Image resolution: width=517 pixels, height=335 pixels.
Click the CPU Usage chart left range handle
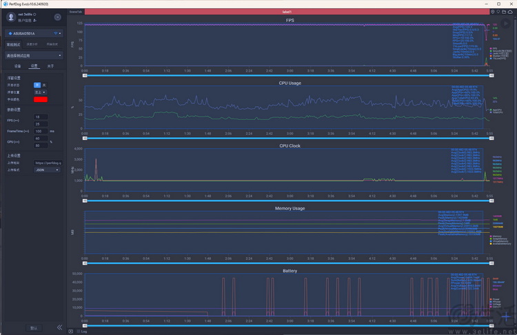[85, 138]
